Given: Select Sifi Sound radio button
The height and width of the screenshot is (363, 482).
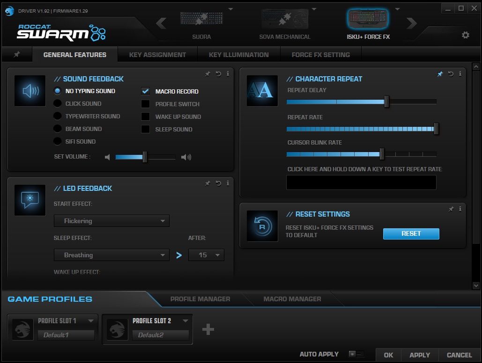Looking at the screenshot, I should click(57, 141).
